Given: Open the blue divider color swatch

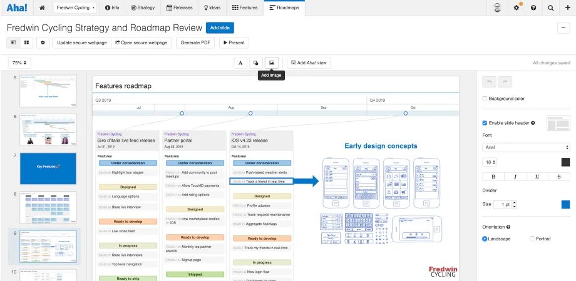Looking at the screenshot, I should (566, 204).
